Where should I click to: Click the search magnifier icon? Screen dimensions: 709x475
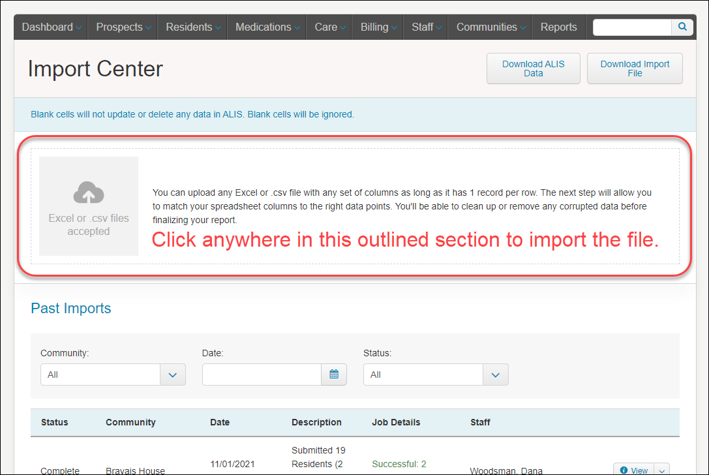pyautogui.click(x=682, y=27)
